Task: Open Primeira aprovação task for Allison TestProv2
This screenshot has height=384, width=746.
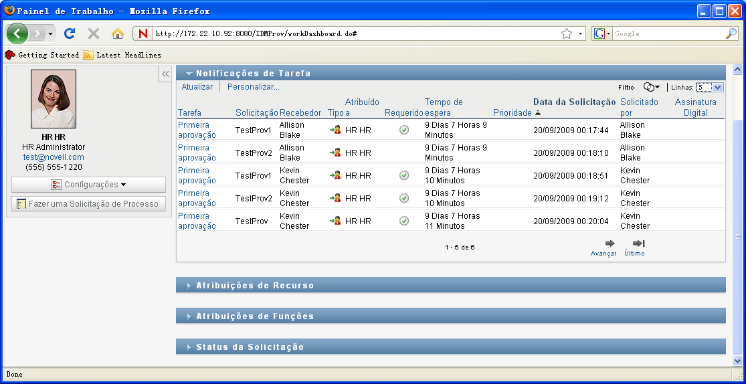Action: click(x=197, y=153)
